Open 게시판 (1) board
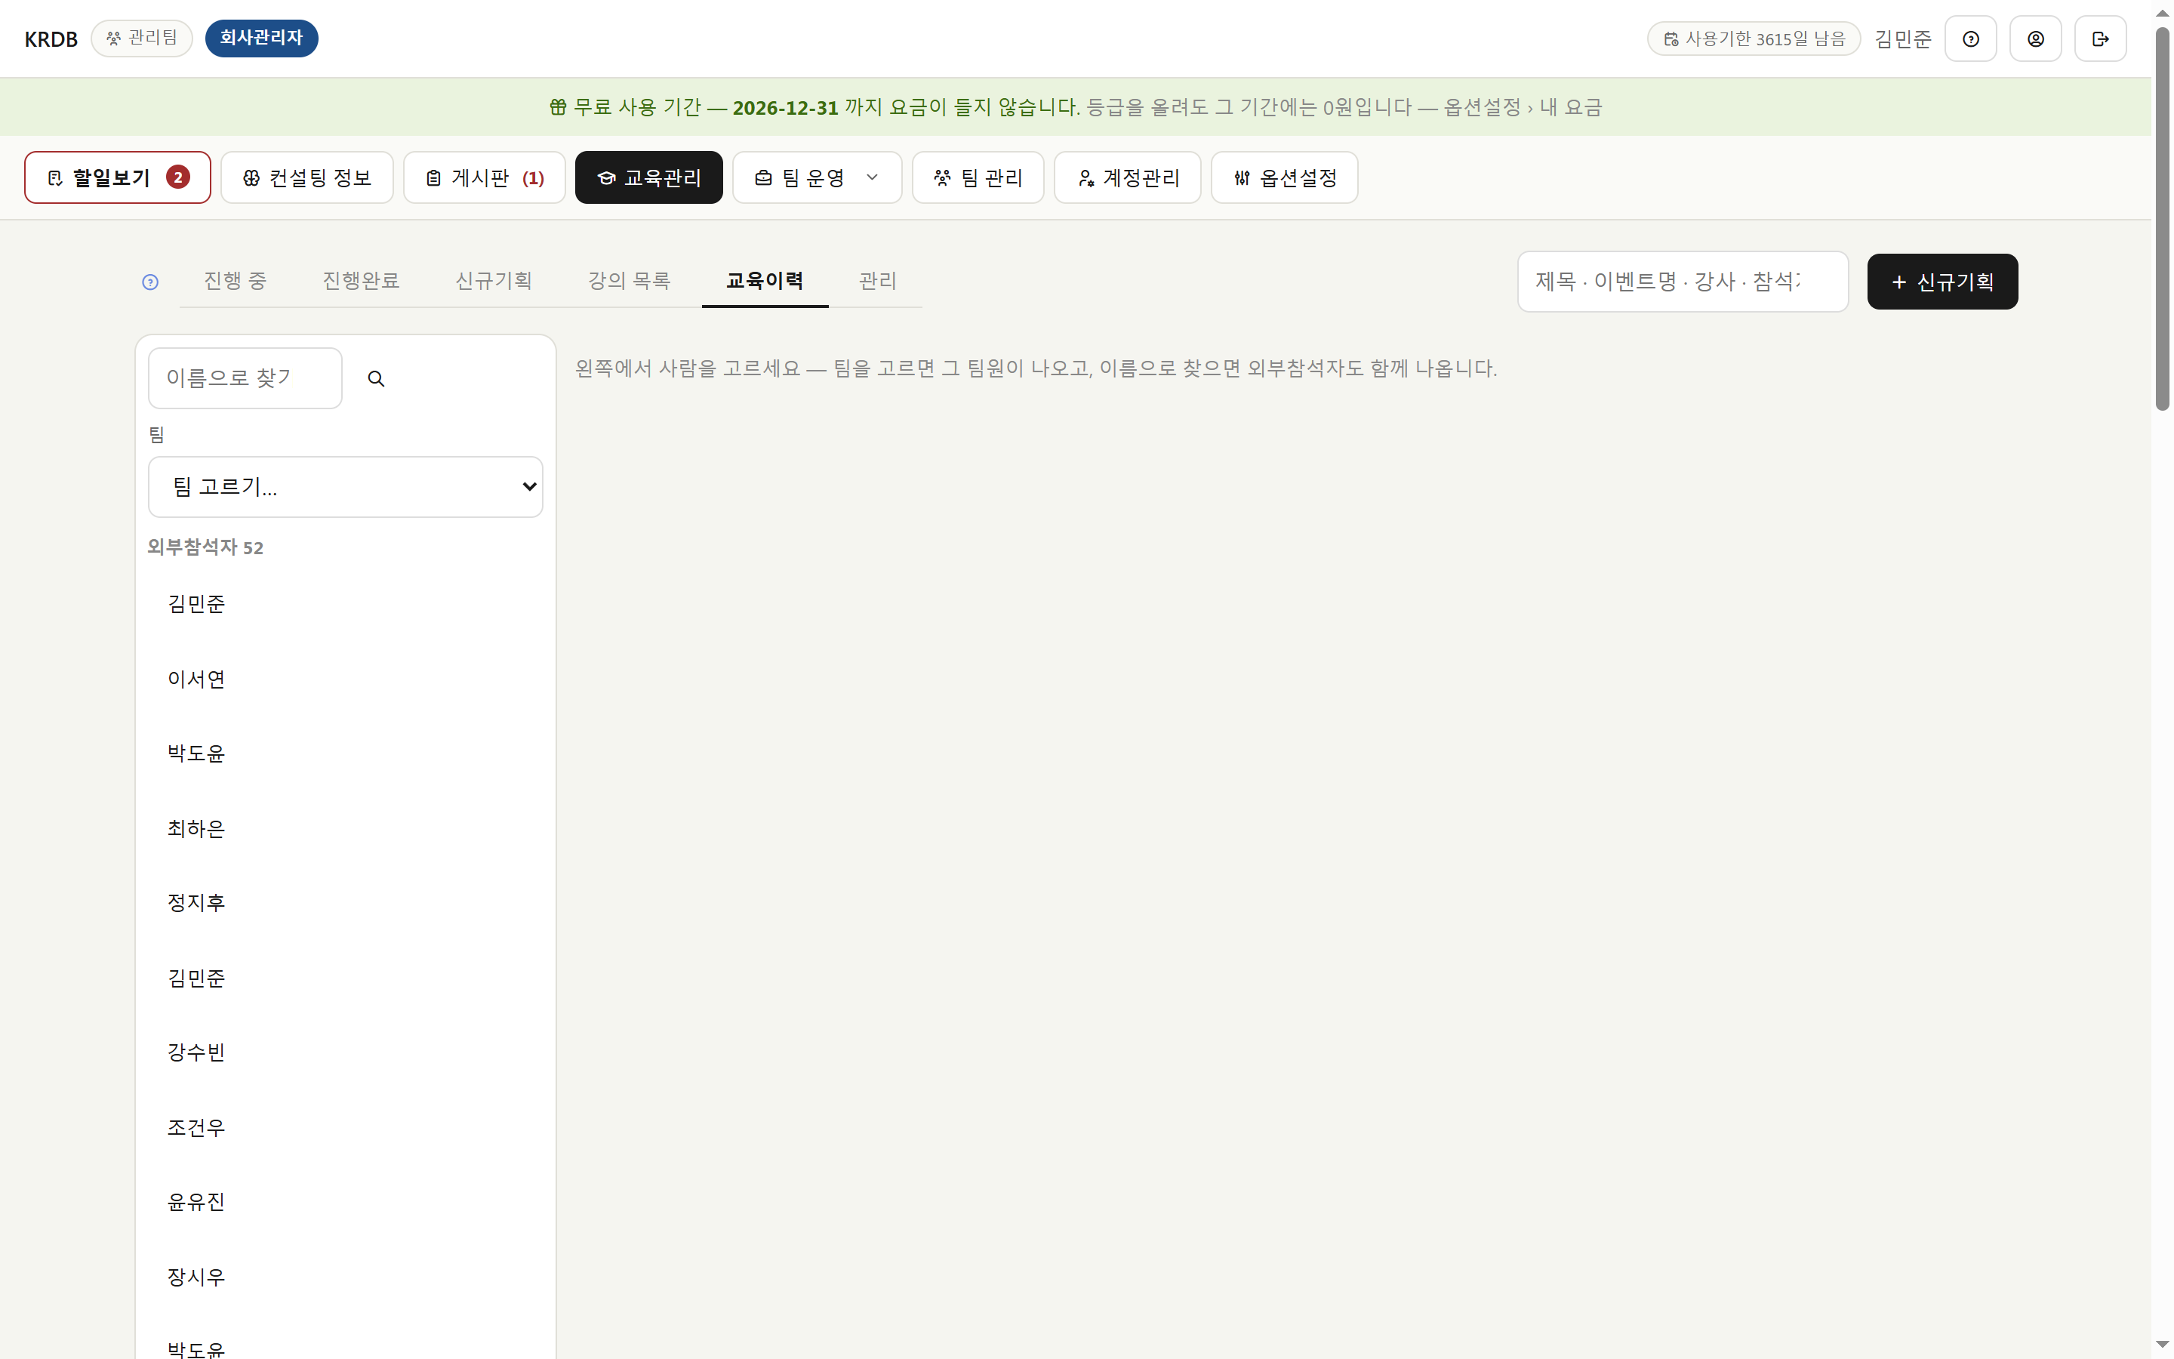This screenshot has height=1359, width=2174. point(484,177)
